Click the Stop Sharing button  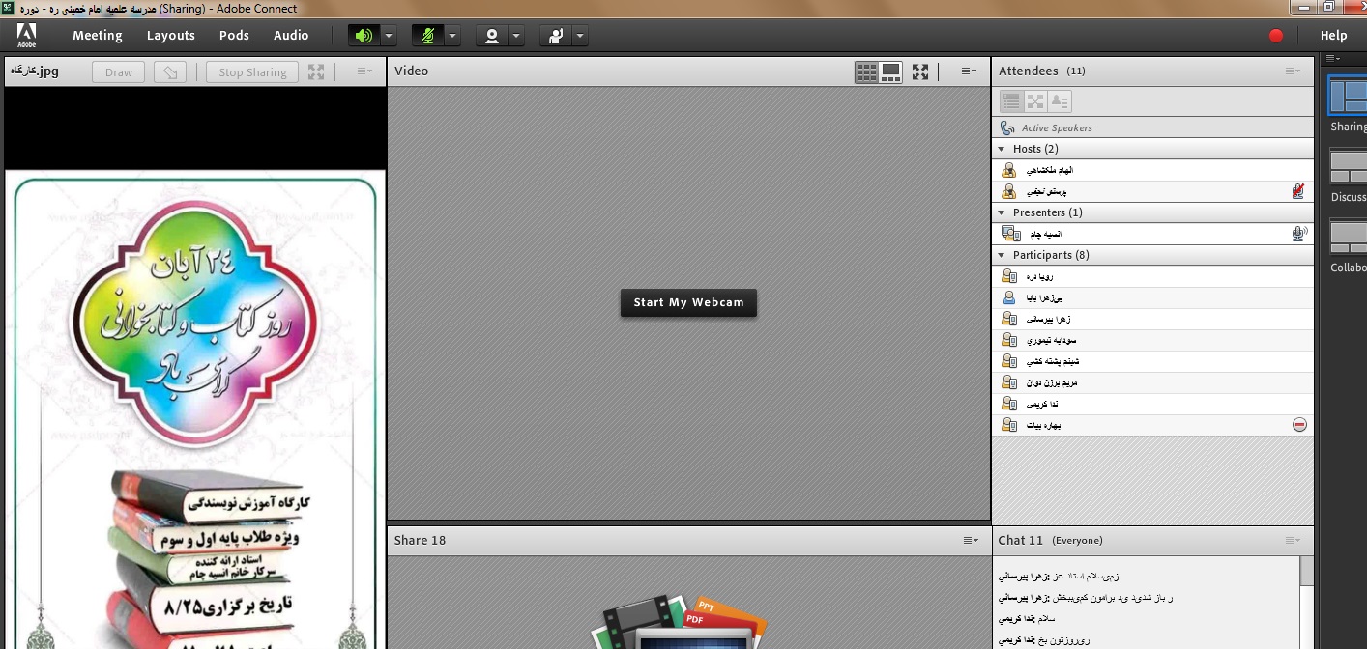[x=252, y=71]
